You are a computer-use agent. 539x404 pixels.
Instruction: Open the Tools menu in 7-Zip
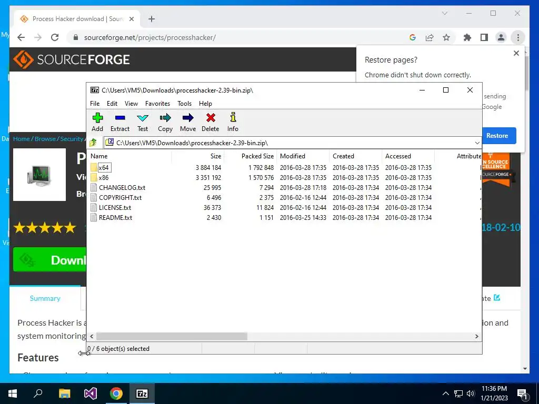[184, 104]
